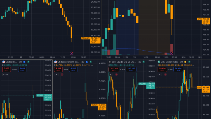The height and width of the screenshot is (119, 211).
Task: Click the green market status dot on US30Y chart
Action: coord(28,62)
